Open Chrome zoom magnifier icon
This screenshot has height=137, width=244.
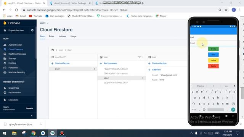220,10
